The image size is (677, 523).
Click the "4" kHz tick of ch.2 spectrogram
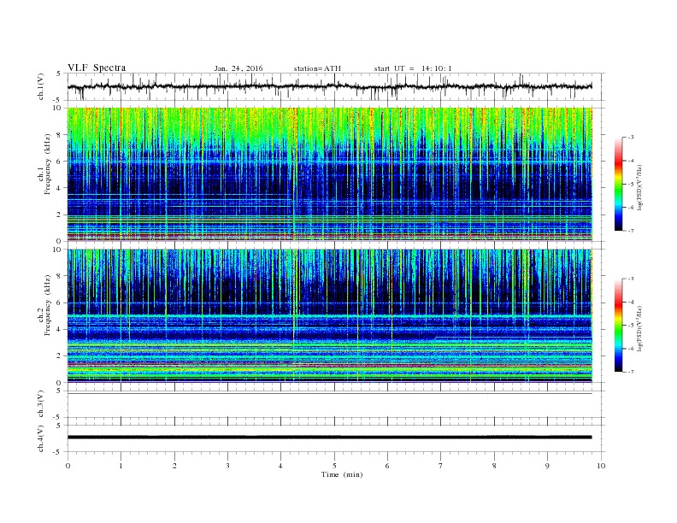click(60, 329)
